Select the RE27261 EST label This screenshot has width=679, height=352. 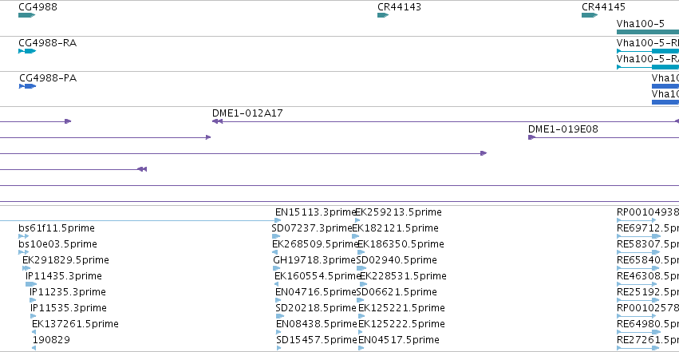tap(647, 340)
